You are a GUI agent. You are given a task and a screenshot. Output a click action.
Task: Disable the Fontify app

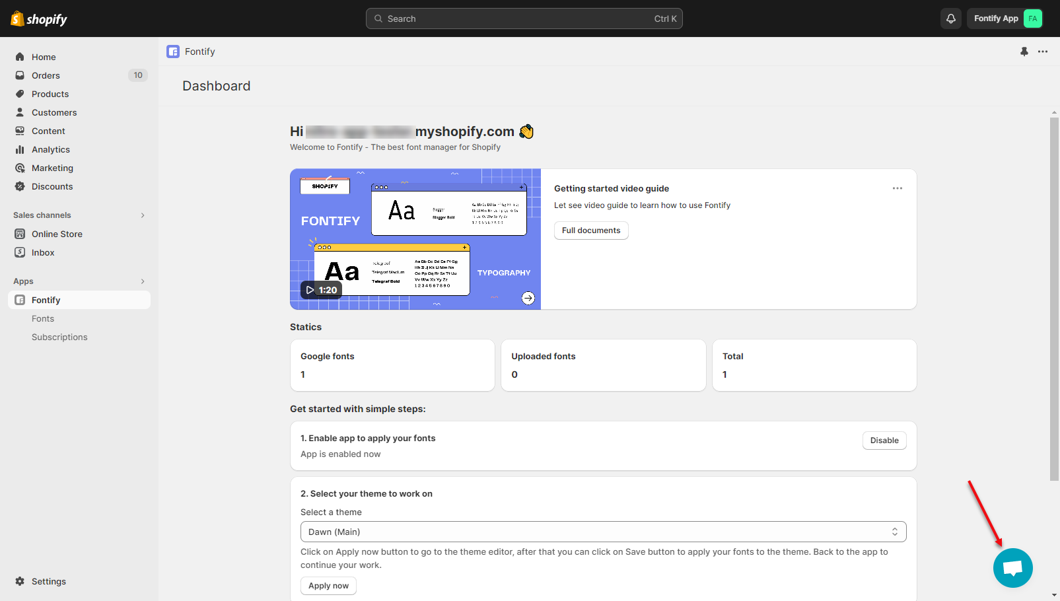(x=884, y=441)
